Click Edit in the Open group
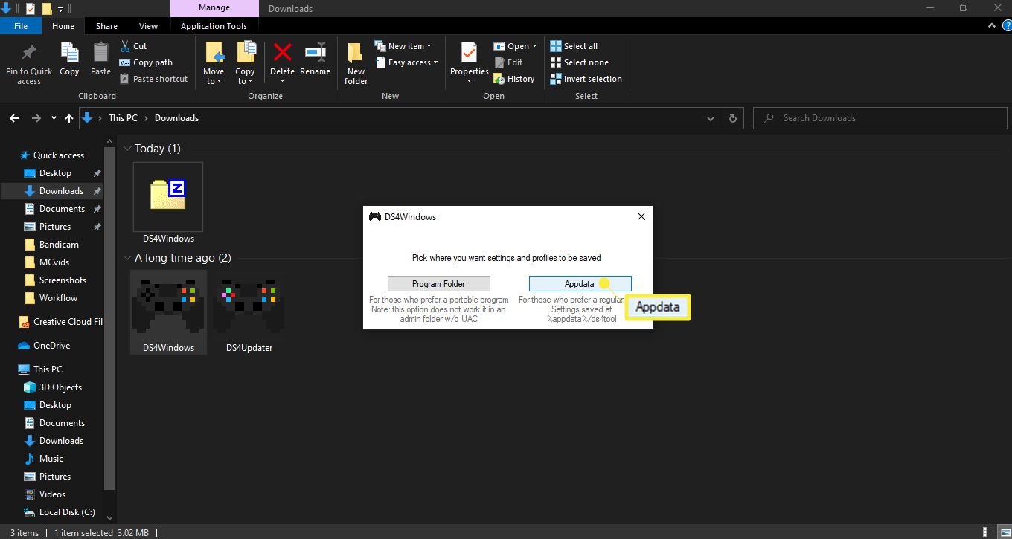Viewport: 1012px width, 539px height. (x=508, y=62)
